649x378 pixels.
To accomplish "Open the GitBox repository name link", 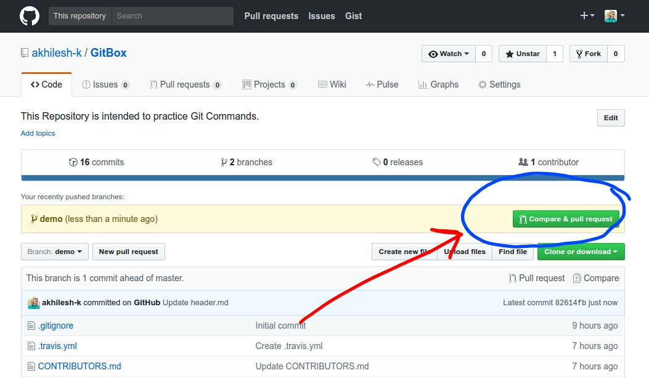I will point(108,53).
